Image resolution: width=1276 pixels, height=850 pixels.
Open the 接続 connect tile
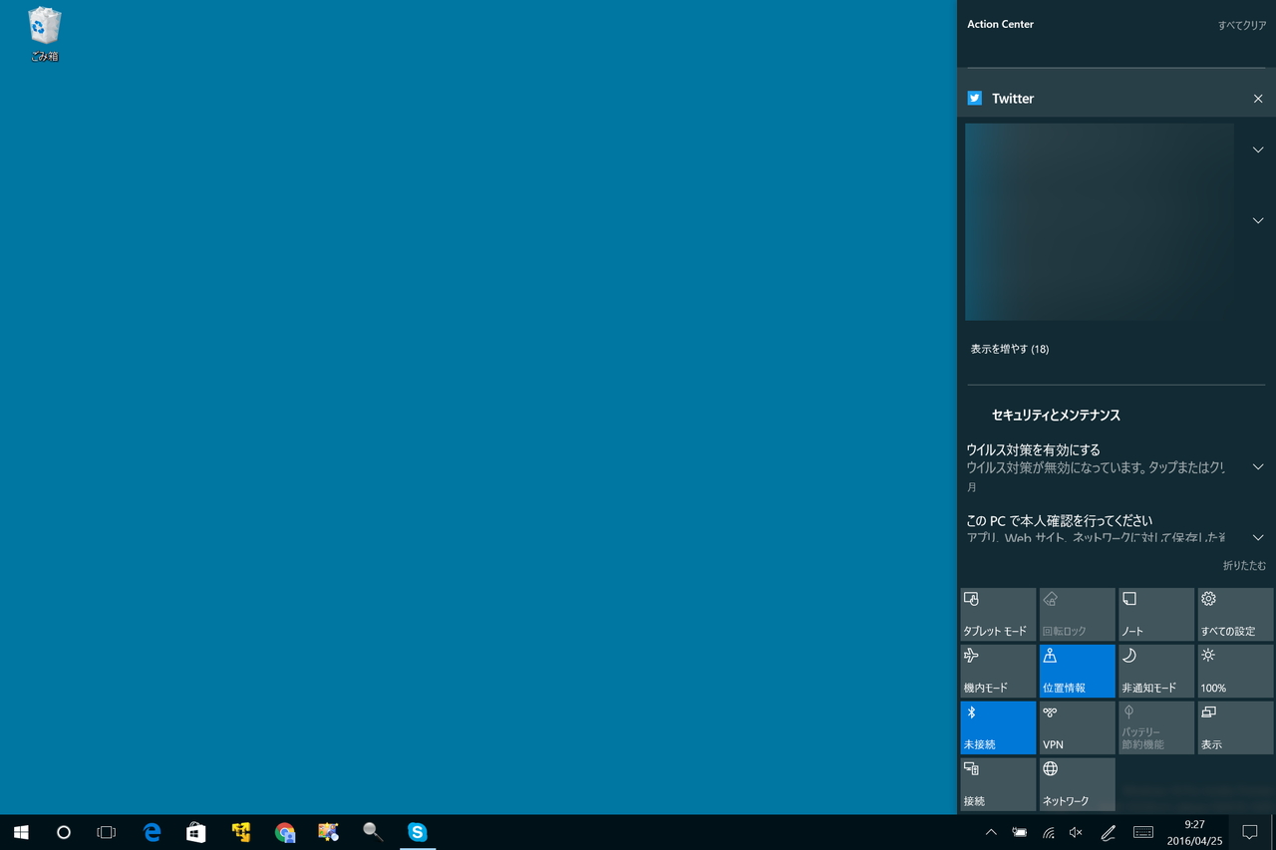point(998,785)
